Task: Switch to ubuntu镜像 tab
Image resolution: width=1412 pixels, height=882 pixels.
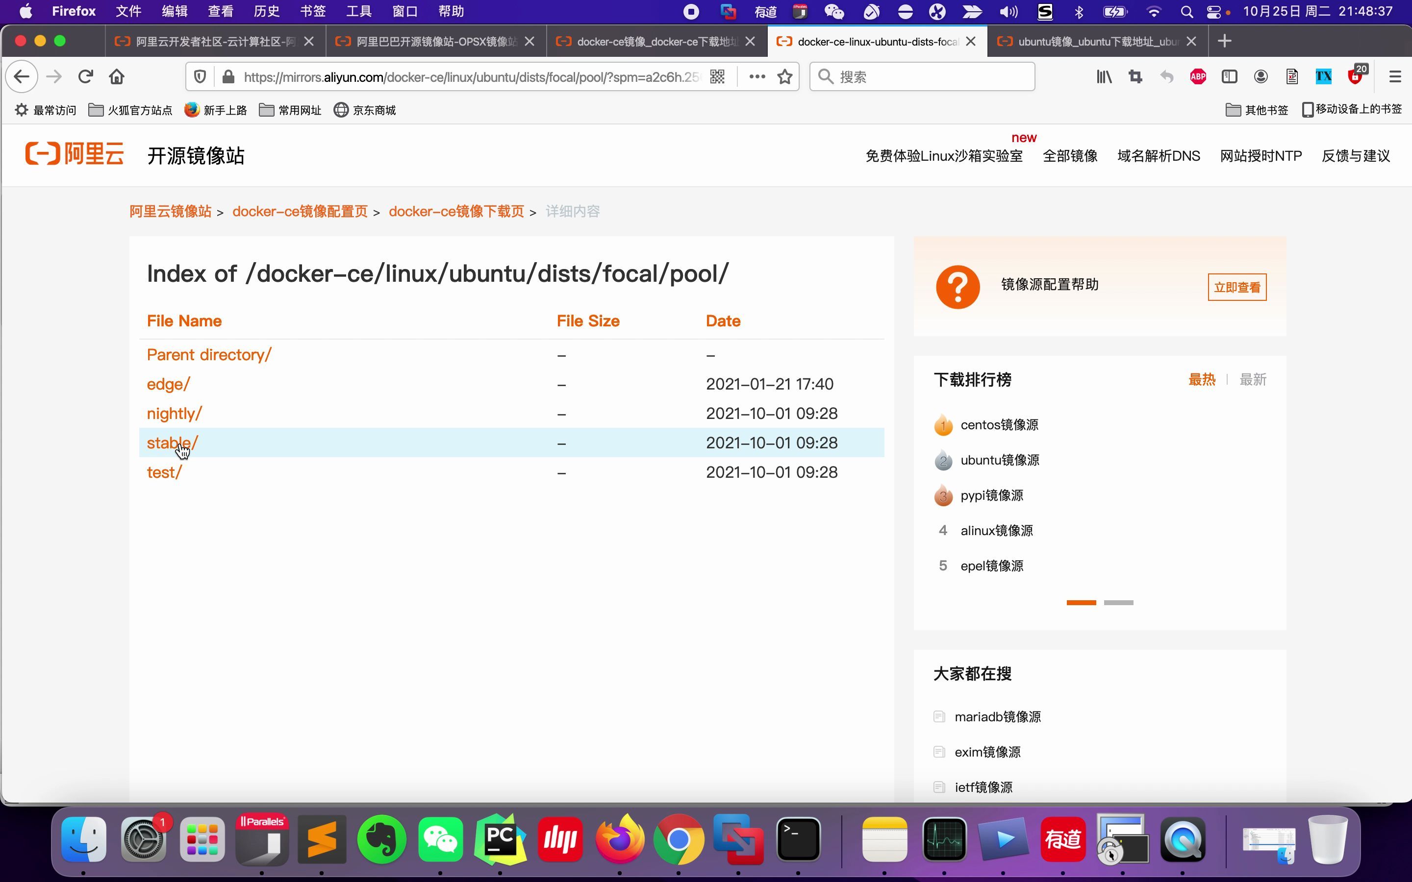Action: tap(1098, 42)
